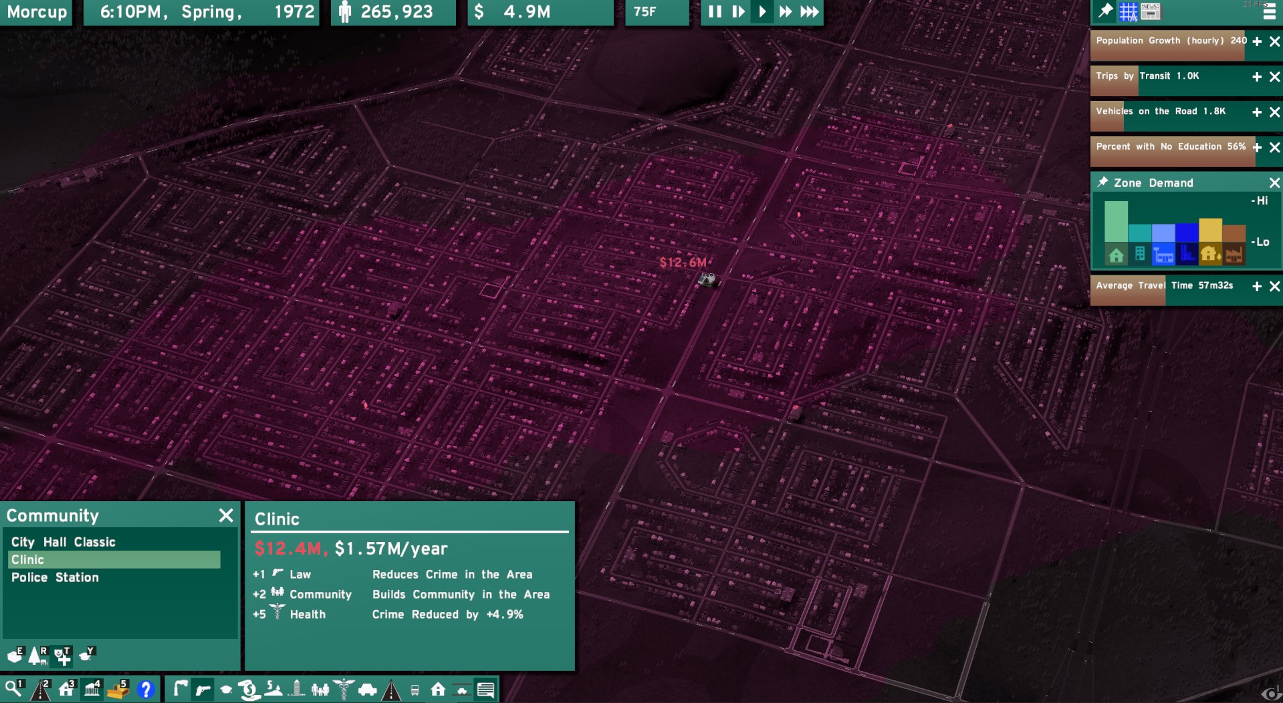Toggle the pin on Zone Demand panel
This screenshot has width=1283, height=703.
click(1102, 182)
